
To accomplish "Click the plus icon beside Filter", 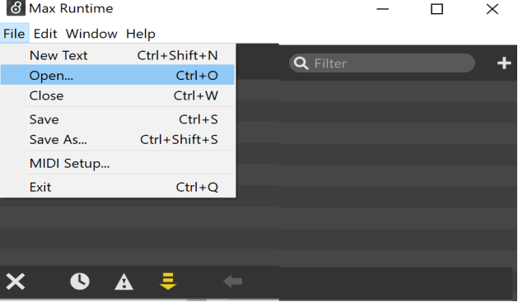I will [x=504, y=63].
